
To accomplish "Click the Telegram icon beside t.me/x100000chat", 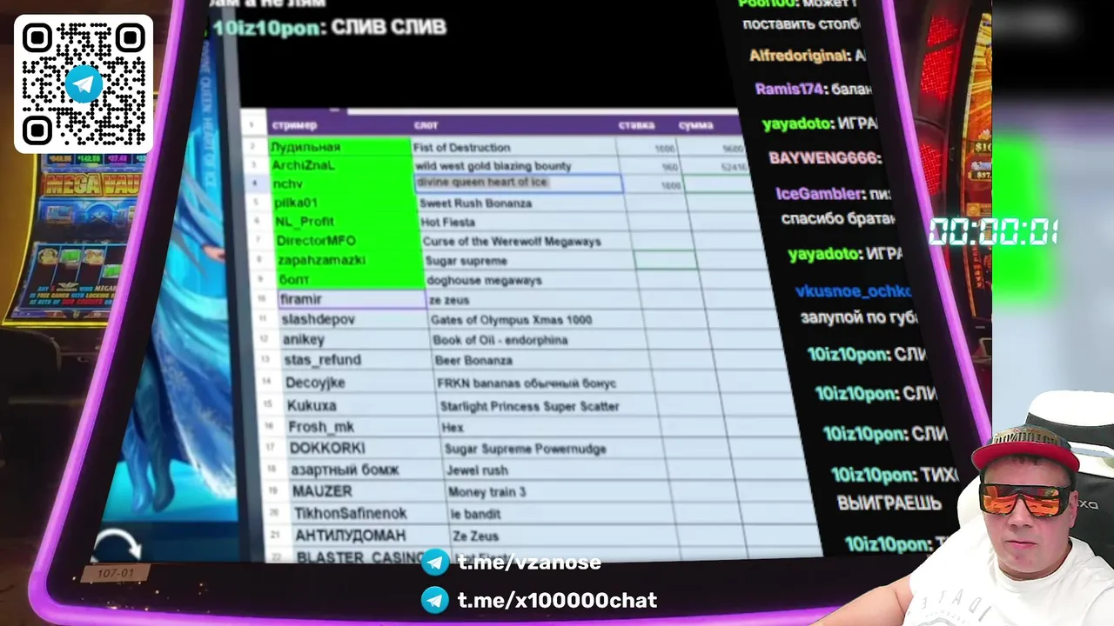I will point(435,600).
